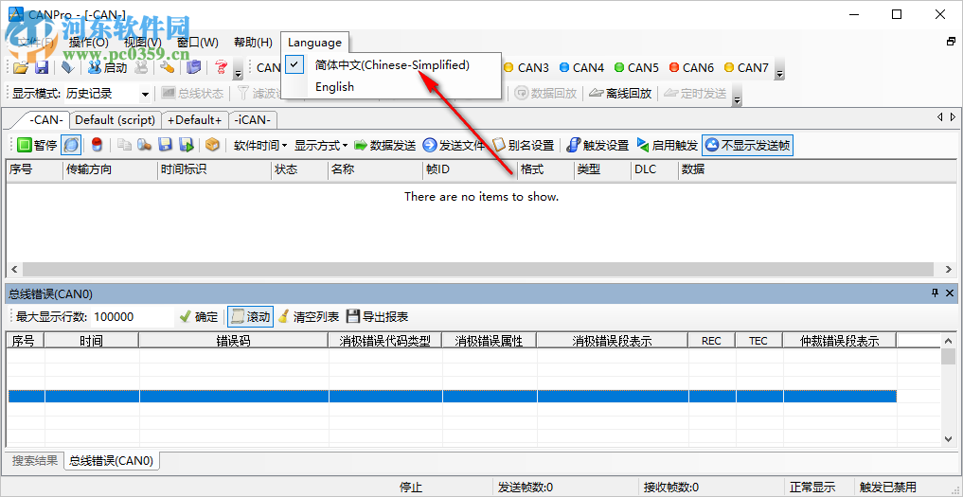
Task: Toggle 不显示发送帧 hide sent frames
Action: 747,145
